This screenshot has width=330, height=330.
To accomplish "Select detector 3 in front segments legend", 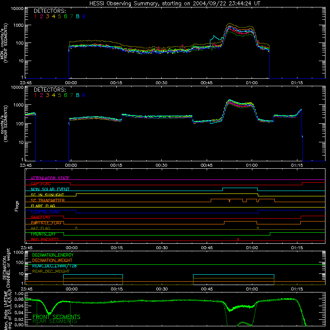I will tap(47, 16).
